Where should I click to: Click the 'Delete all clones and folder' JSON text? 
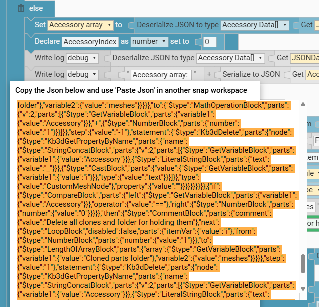point(120,222)
